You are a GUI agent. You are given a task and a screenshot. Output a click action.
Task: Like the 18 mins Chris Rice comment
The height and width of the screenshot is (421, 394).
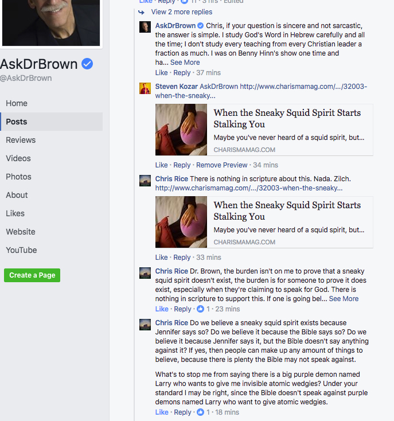tap(162, 412)
